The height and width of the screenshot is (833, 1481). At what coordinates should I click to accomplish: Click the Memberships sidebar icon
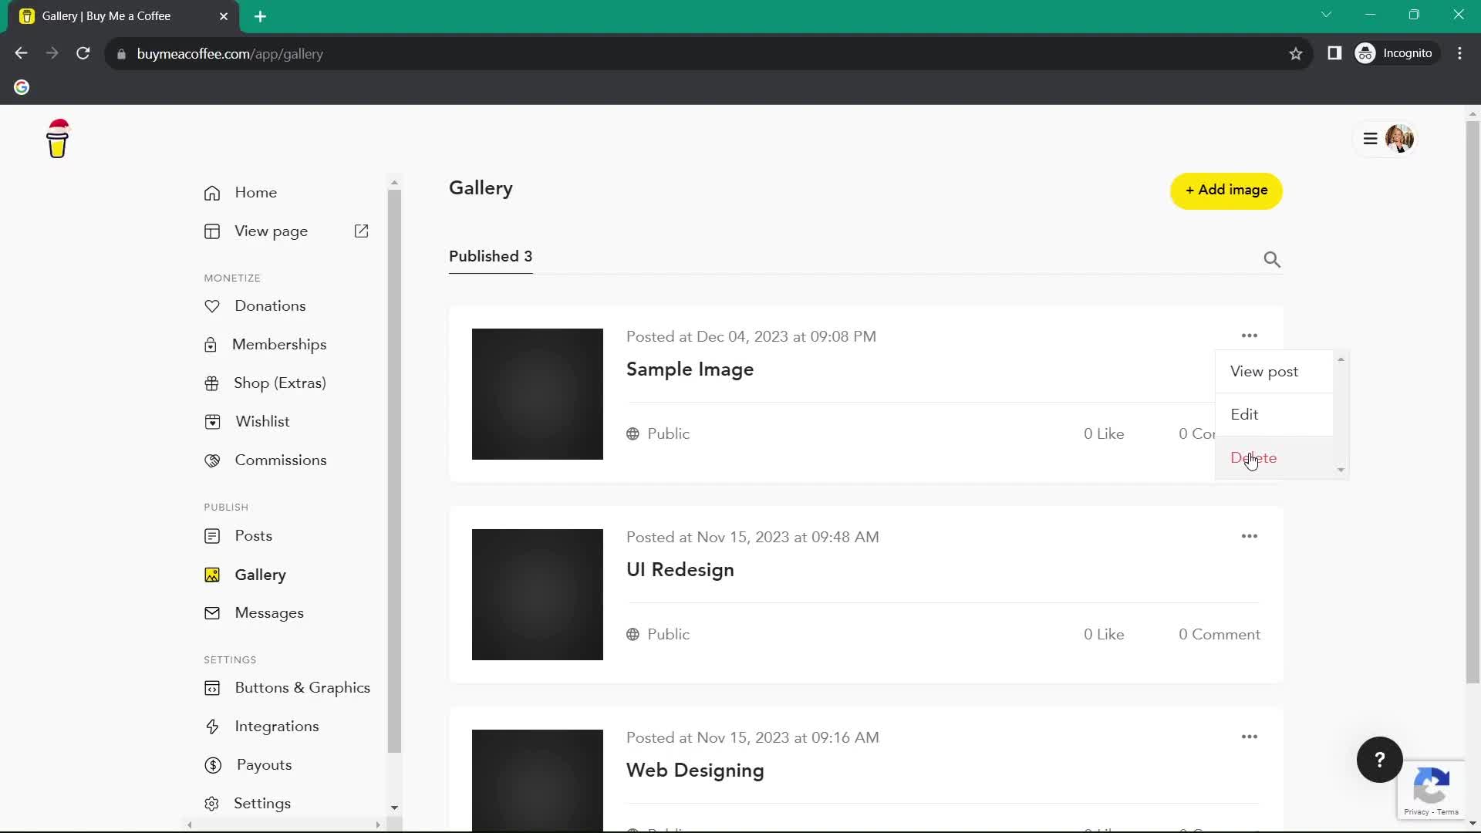tap(211, 344)
